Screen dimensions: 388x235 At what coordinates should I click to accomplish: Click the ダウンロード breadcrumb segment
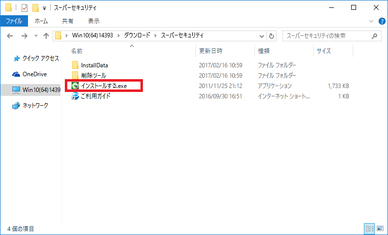click(x=137, y=35)
